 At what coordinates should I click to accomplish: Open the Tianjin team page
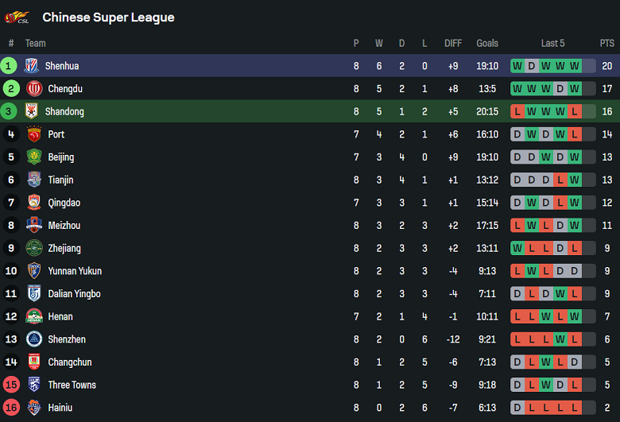pos(64,180)
